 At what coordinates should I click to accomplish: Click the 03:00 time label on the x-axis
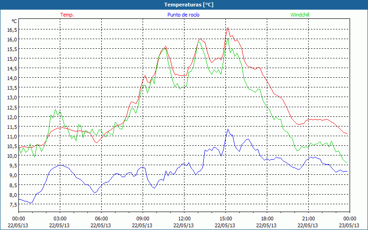(x=60, y=219)
